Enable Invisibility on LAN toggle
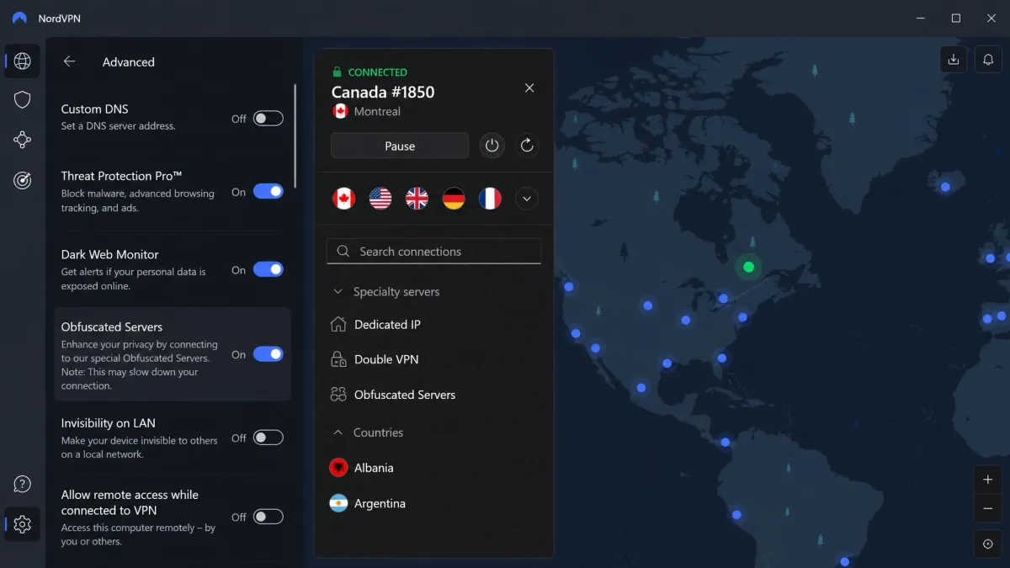The image size is (1010, 568). pos(268,438)
